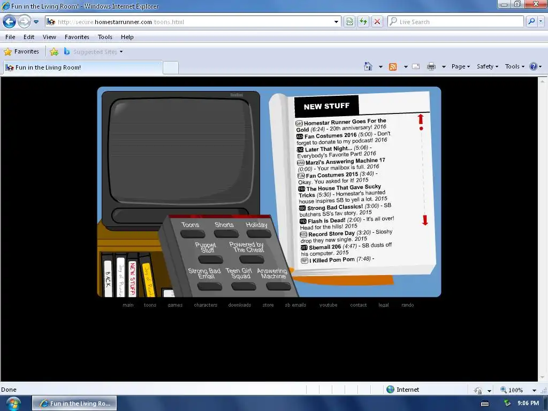This screenshot has width=548, height=411.
Task: Open the Favorites menu
Action: (x=77, y=37)
